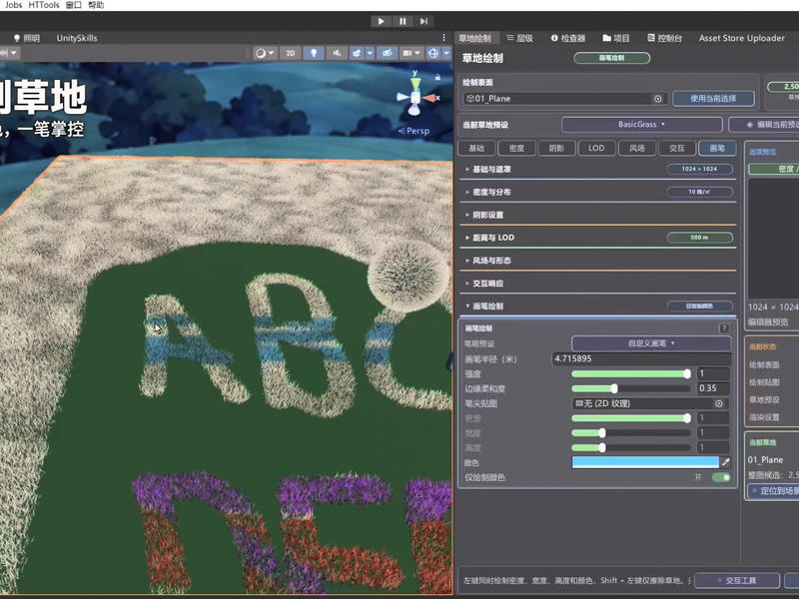Open gizmos dropdown arrow

tap(446, 53)
